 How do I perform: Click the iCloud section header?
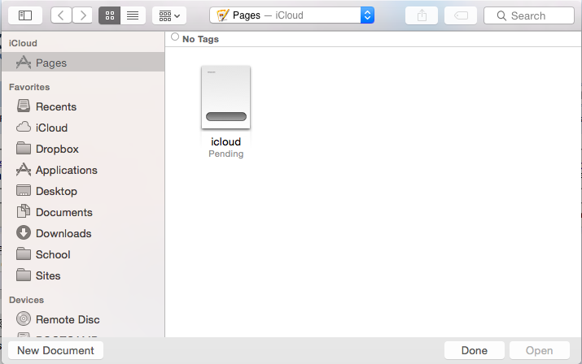point(23,43)
